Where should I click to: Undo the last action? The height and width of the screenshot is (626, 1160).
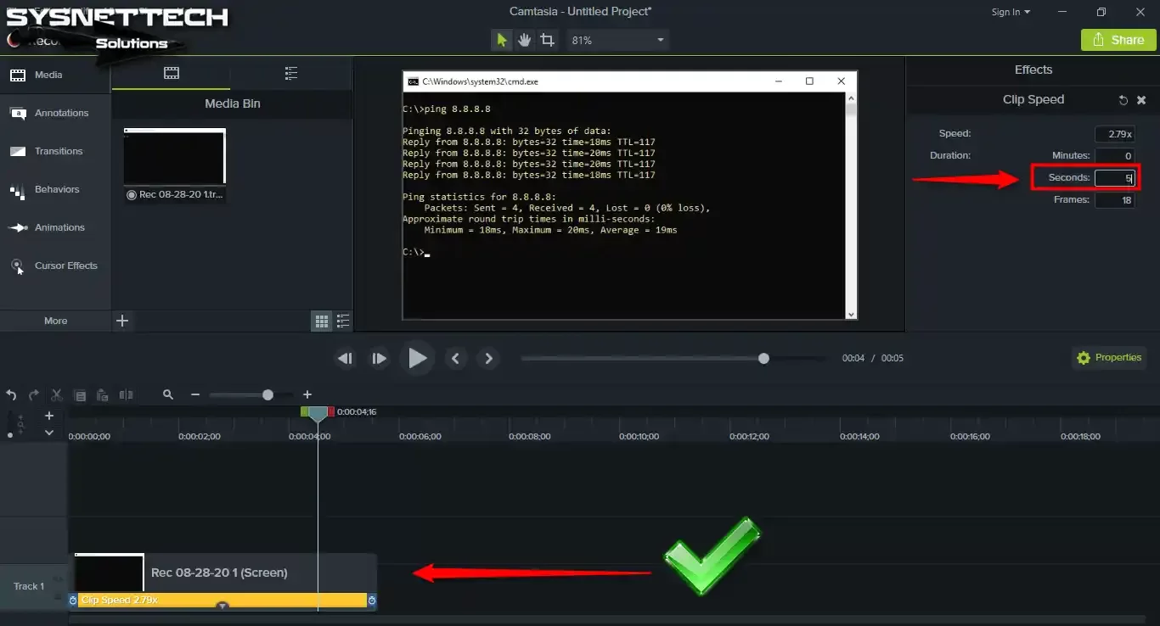coord(12,395)
